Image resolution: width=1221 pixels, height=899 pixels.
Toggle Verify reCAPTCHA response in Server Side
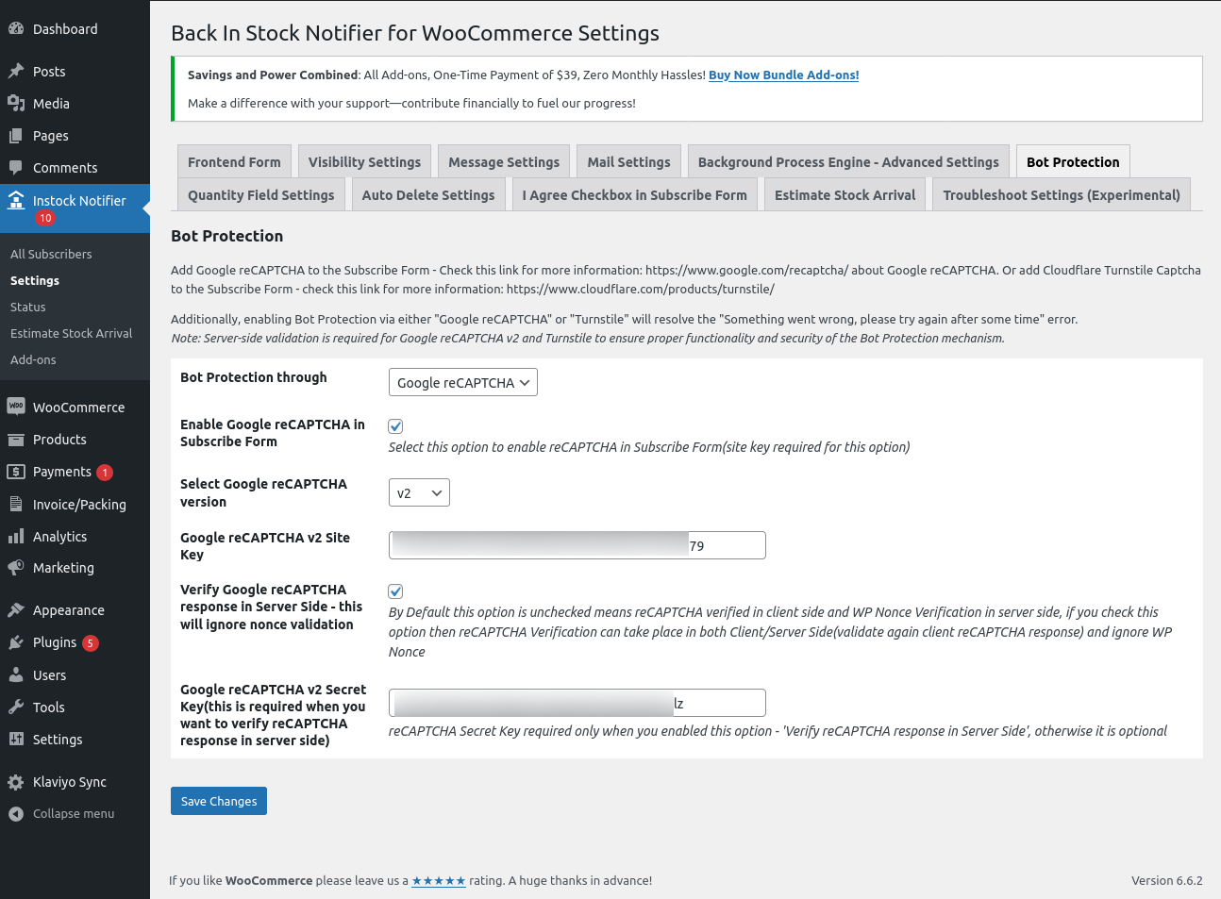click(x=395, y=591)
